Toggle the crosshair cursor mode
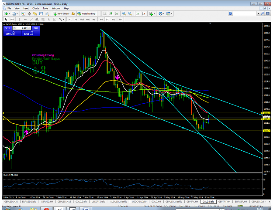The image size is (273, 210). [x=12, y=19]
